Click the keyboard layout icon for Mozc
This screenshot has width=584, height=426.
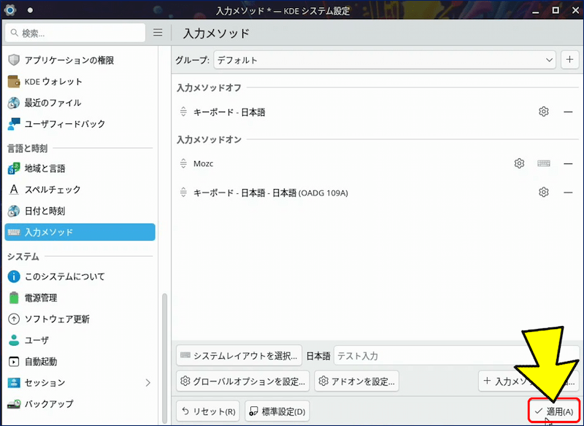544,163
